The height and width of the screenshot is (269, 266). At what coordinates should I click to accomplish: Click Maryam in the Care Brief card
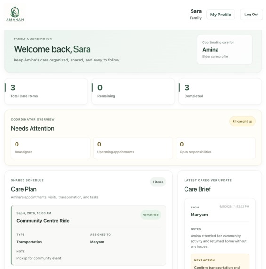[x=199, y=215]
